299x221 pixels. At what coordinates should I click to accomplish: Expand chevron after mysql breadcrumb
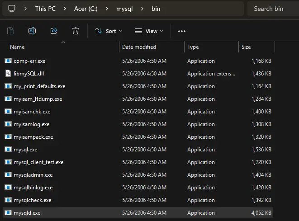pyautogui.click(x=142, y=9)
